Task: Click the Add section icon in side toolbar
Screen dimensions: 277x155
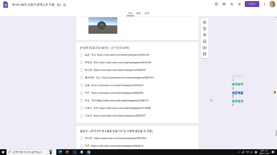Action: click(204, 54)
